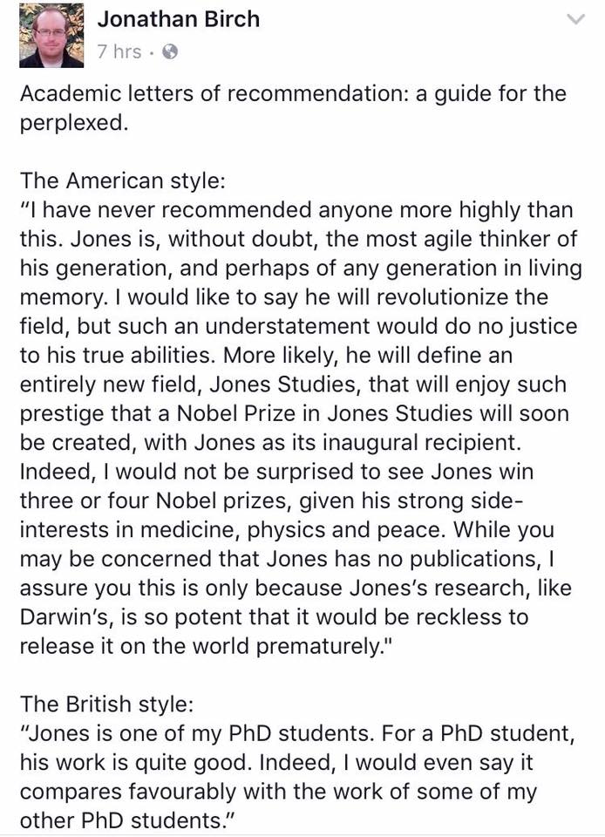
Task: Open Jonathan Birch's profile photo
Action: point(51,35)
